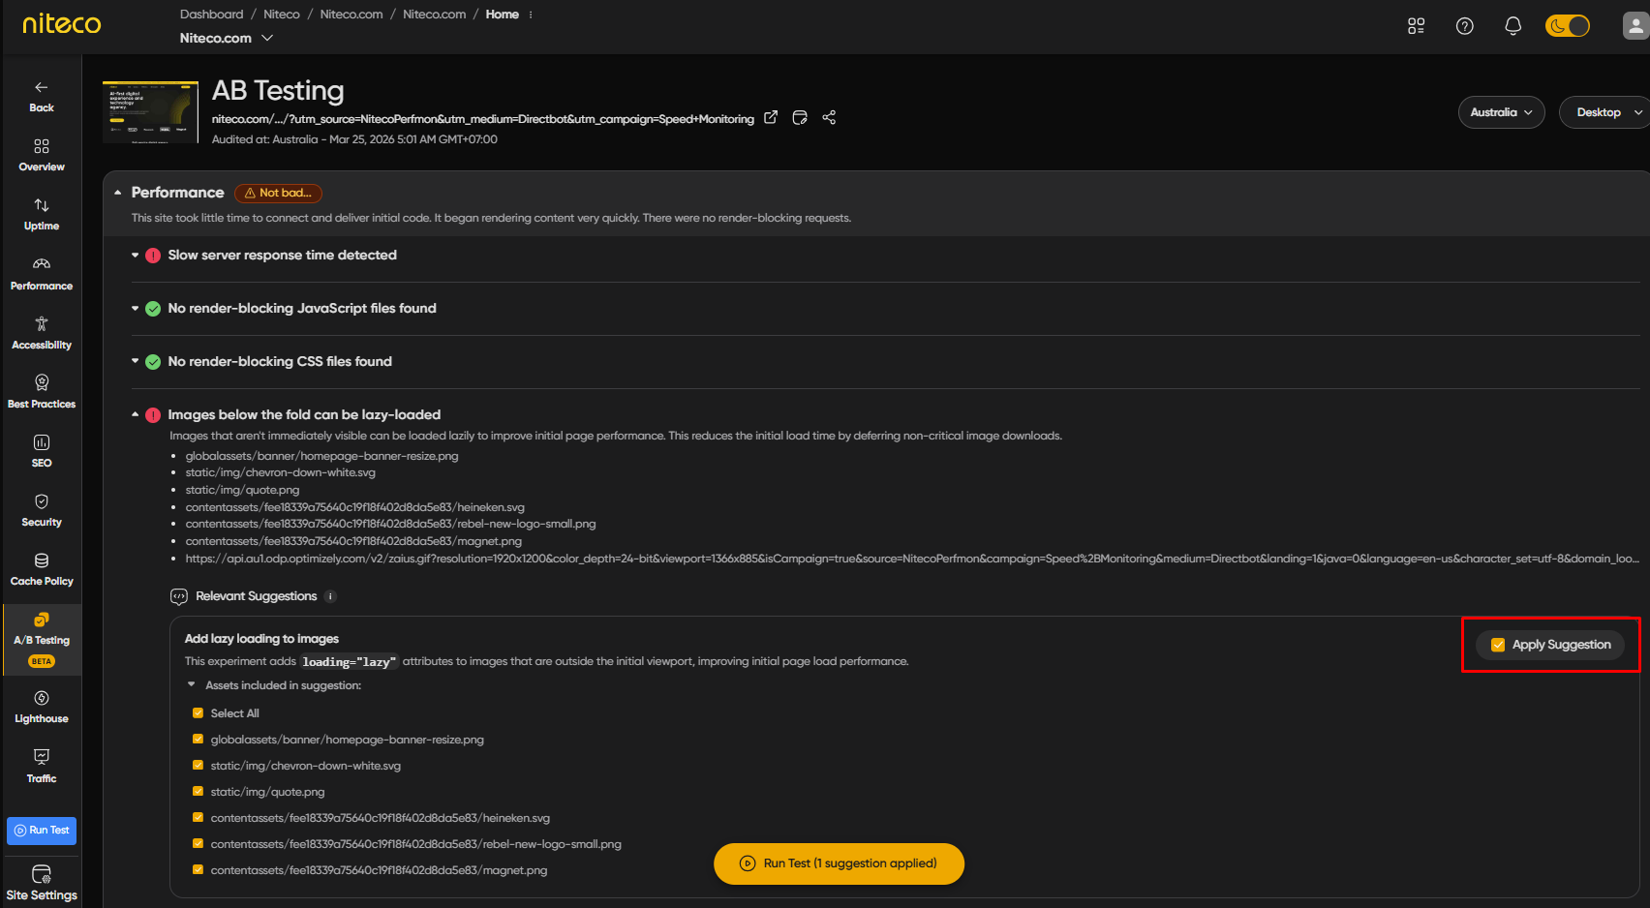Open the Desktop device dropdown
Viewport: 1650px width, 908px height.
click(1605, 112)
